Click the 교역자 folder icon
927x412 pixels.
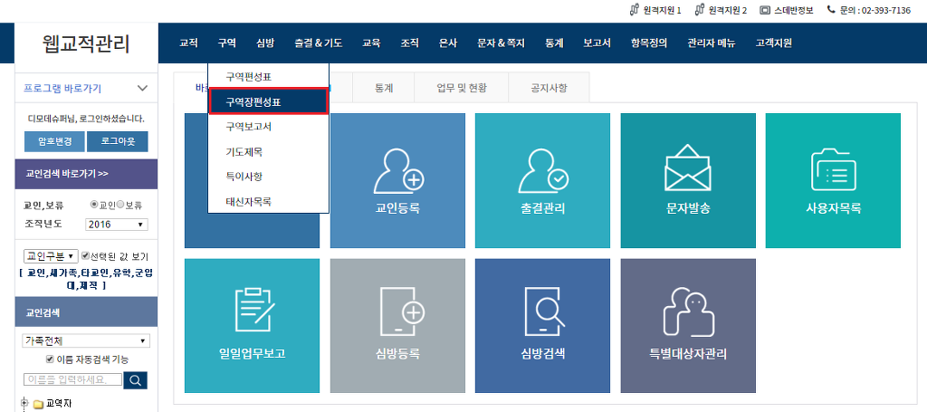tap(38, 405)
